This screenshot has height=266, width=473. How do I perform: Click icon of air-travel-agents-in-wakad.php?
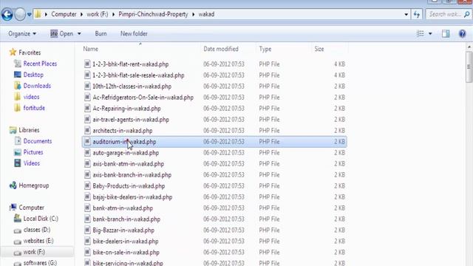(x=87, y=120)
